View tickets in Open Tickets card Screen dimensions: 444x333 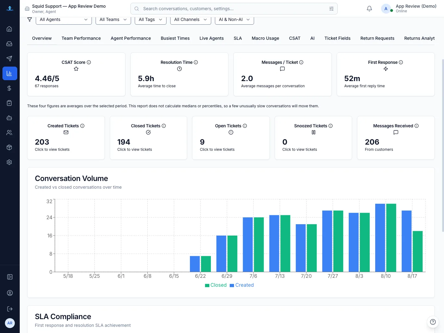231,138
